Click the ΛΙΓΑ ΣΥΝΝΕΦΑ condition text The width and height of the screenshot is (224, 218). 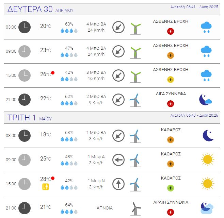coord(171,94)
